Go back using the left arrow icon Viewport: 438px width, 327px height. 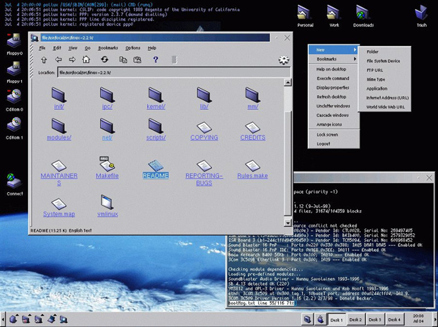click(x=58, y=60)
